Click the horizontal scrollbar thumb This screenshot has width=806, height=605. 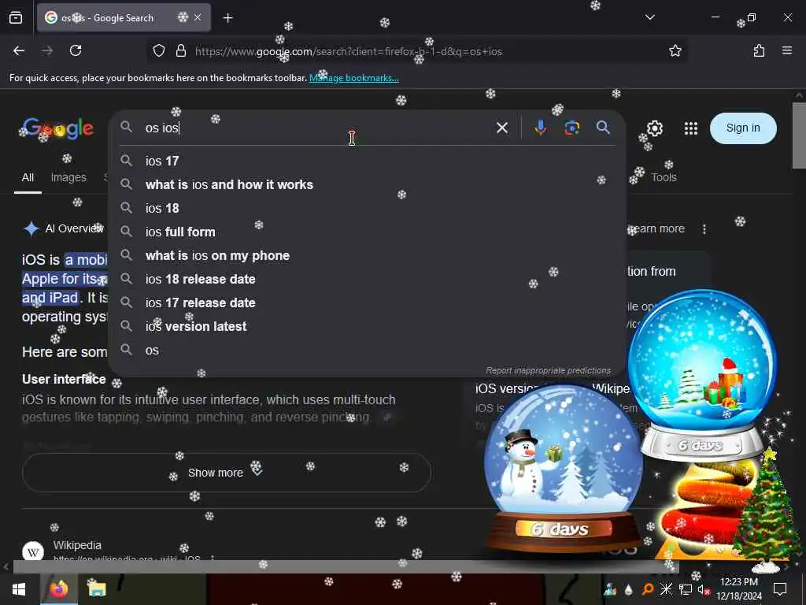tap(346, 567)
